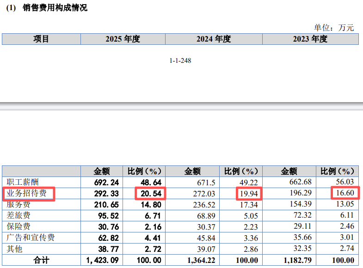Click the 广告和宣传费 row label

point(31,238)
